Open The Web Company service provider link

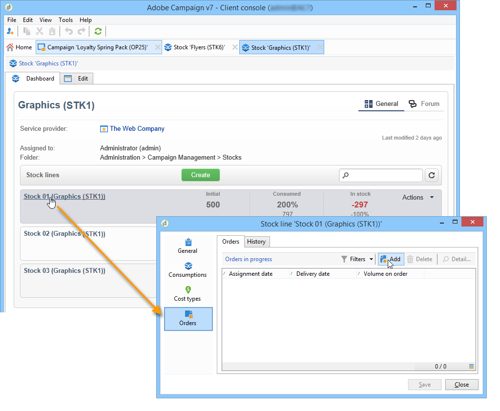coord(137,128)
